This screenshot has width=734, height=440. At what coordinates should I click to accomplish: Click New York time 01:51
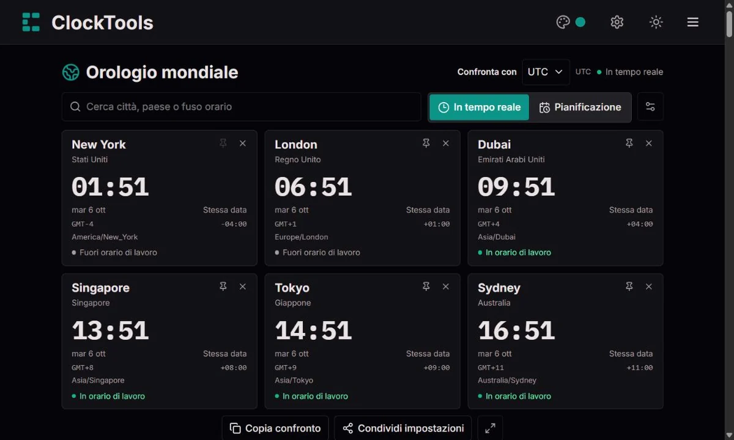click(110, 187)
